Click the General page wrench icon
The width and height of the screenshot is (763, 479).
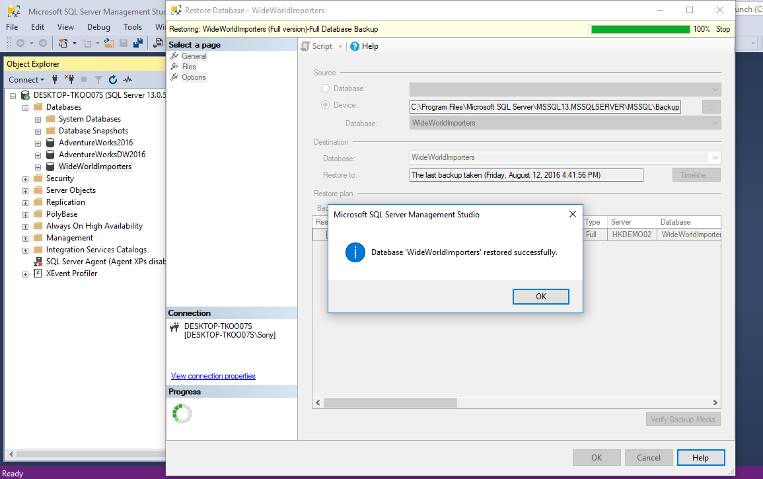pyautogui.click(x=174, y=56)
